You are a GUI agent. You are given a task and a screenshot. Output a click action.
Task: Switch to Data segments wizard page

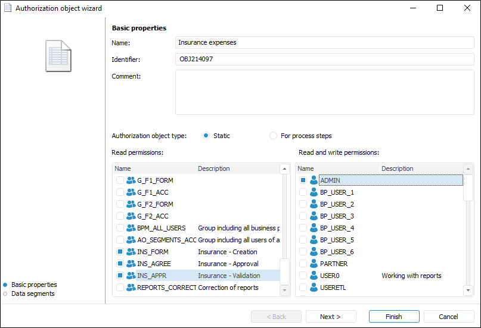[32, 293]
